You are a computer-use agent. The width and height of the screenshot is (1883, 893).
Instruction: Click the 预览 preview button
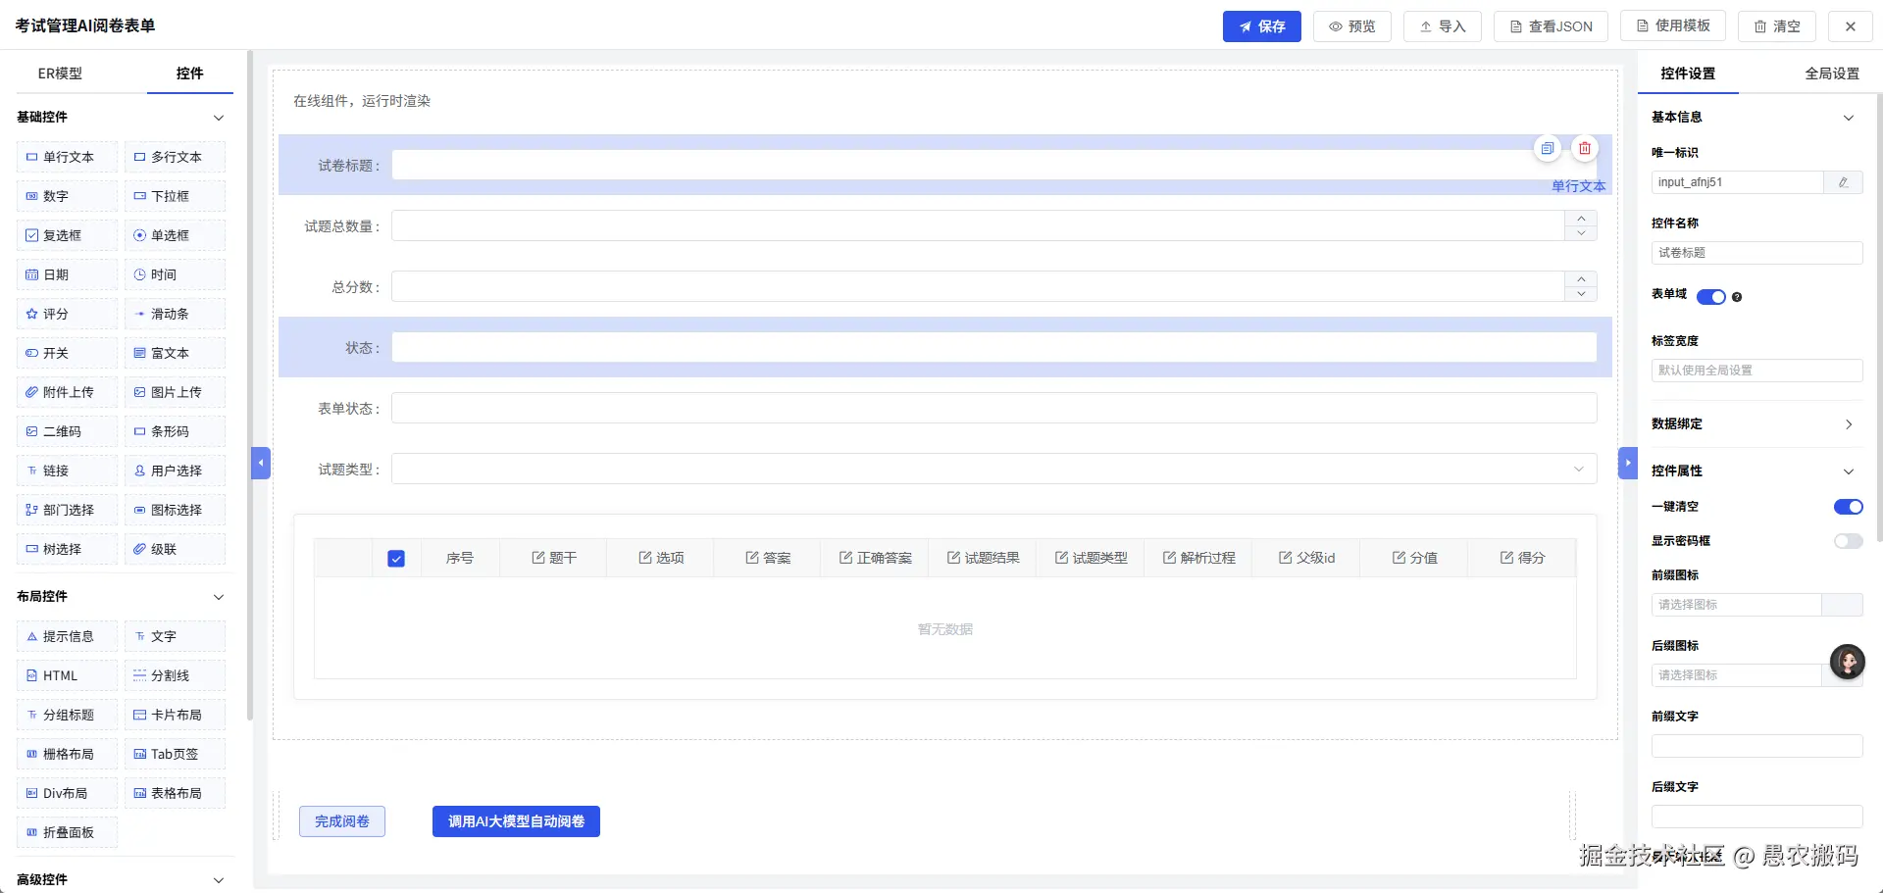point(1352,26)
